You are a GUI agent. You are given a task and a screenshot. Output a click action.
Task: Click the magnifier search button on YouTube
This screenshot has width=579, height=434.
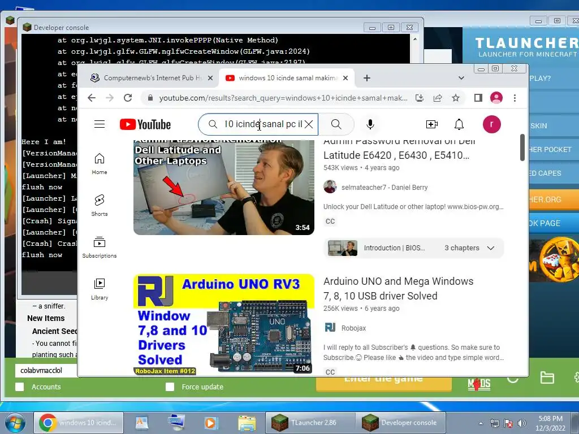[336, 124]
